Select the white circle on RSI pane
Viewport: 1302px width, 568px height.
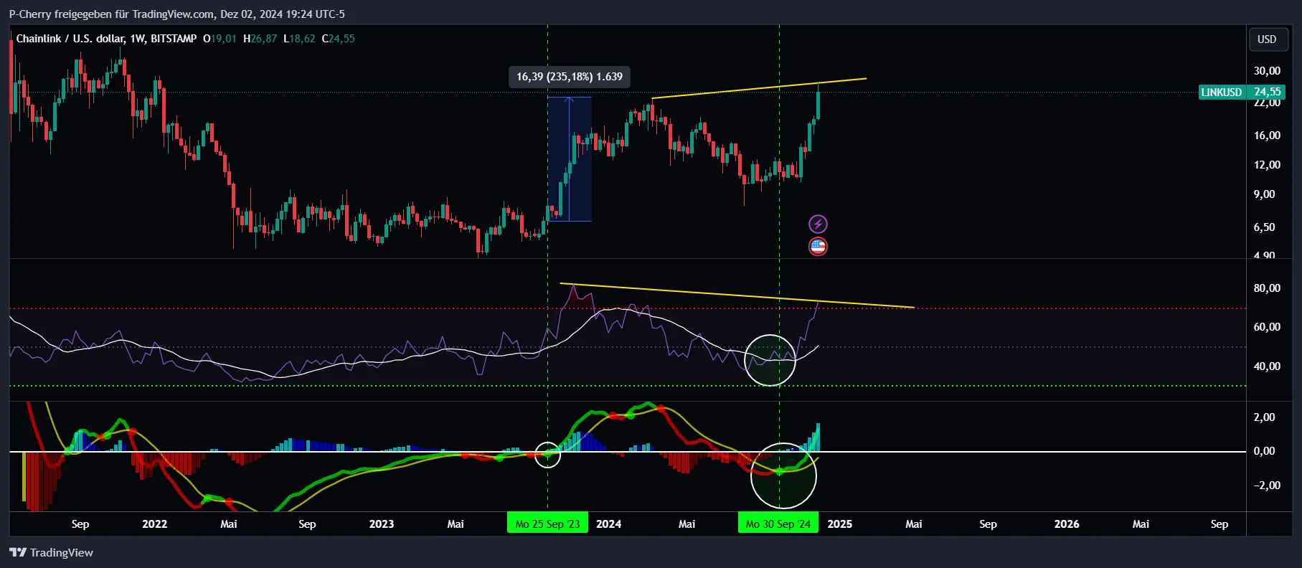[x=770, y=360]
